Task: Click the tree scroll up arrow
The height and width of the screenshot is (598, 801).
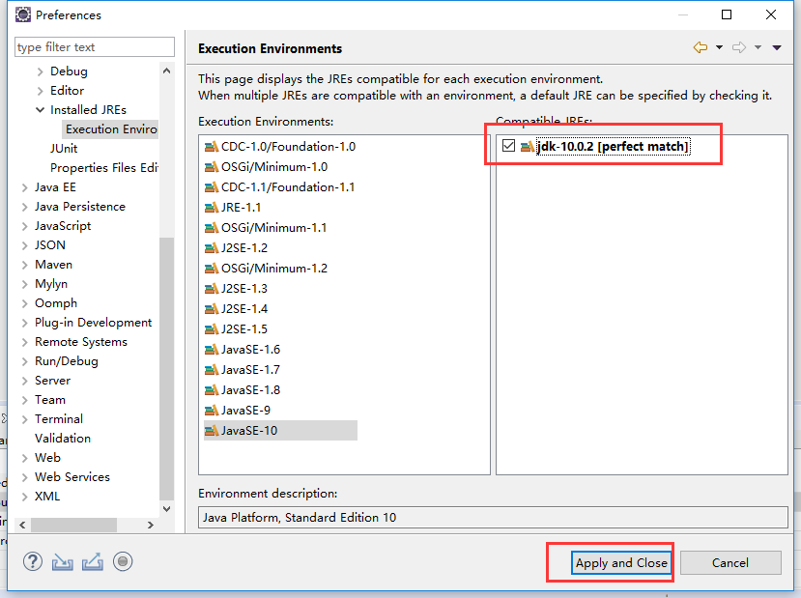Action: pyautogui.click(x=166, y=71)
